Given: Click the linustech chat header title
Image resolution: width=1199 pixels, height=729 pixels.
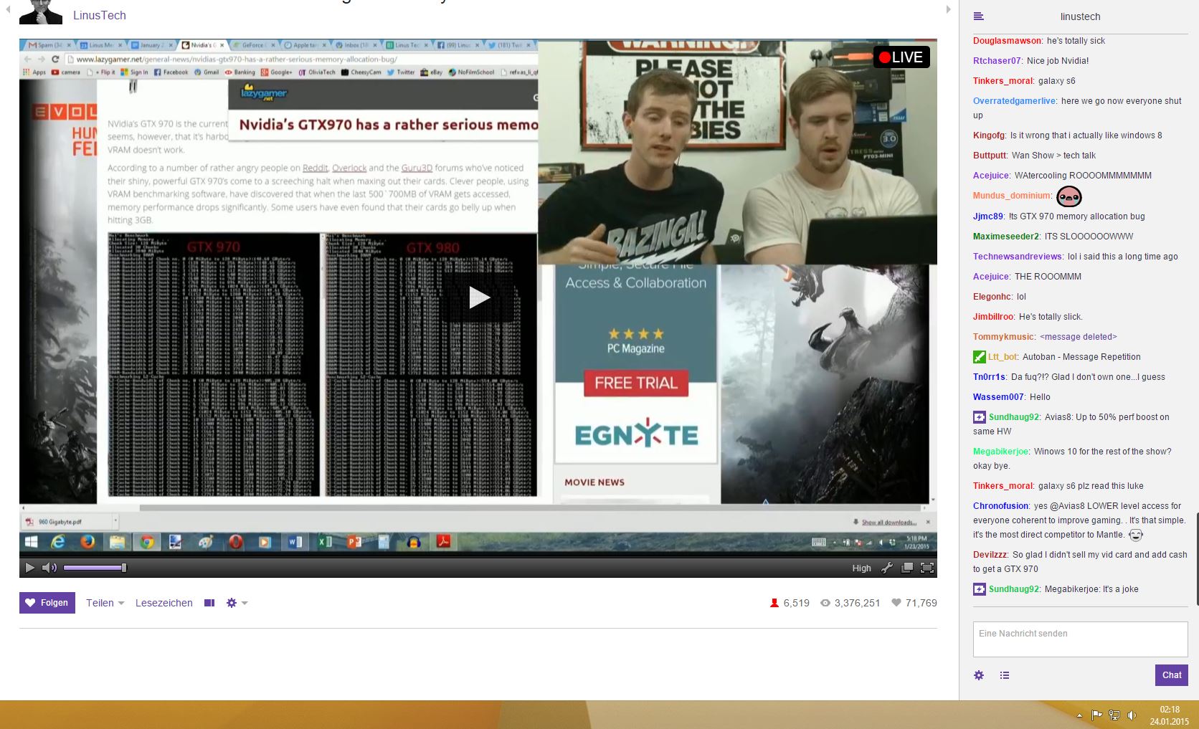Looking at the screenshot, I should pyautogui.click(x=1080, y=16).
